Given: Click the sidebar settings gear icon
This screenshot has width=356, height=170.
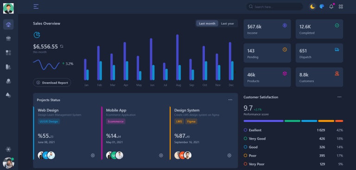Looking at the screenshot, I should point(8,149).
